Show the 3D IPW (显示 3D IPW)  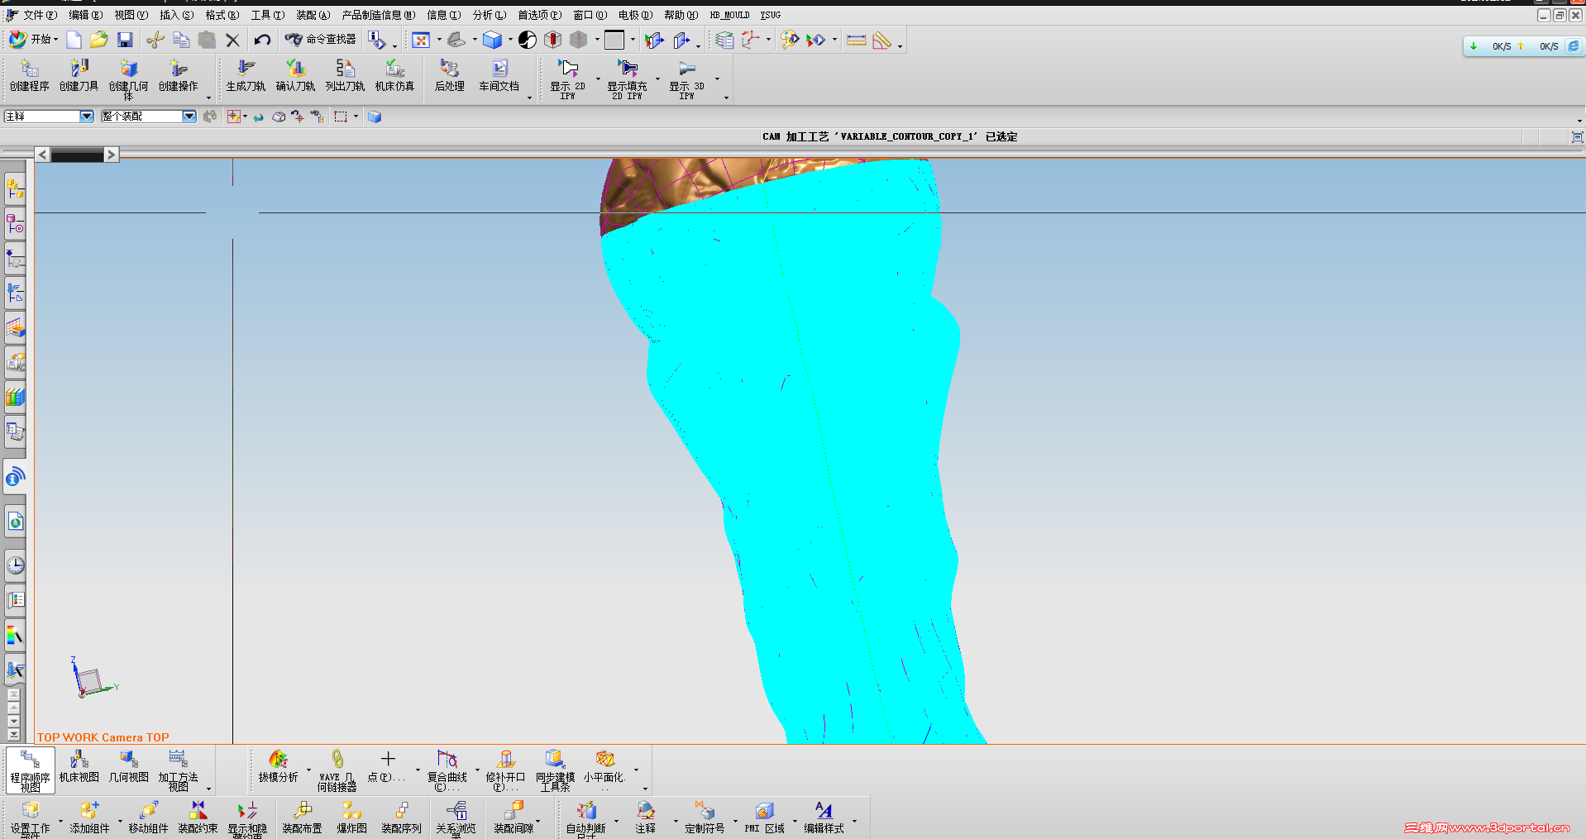(687, 79)
